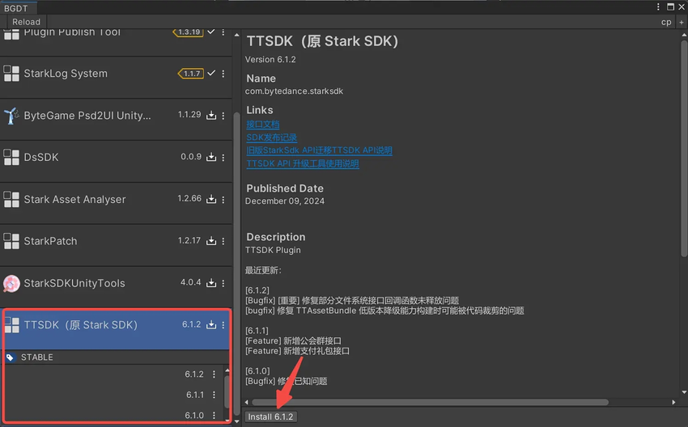Click the download icon next to DsSDK
This screenshot has width=688, height=427.
[x=211, y=158]
